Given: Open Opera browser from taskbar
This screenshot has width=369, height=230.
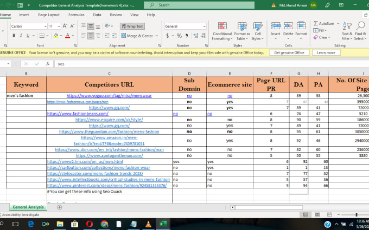Looking at the screenshot, I should (90, 224).
